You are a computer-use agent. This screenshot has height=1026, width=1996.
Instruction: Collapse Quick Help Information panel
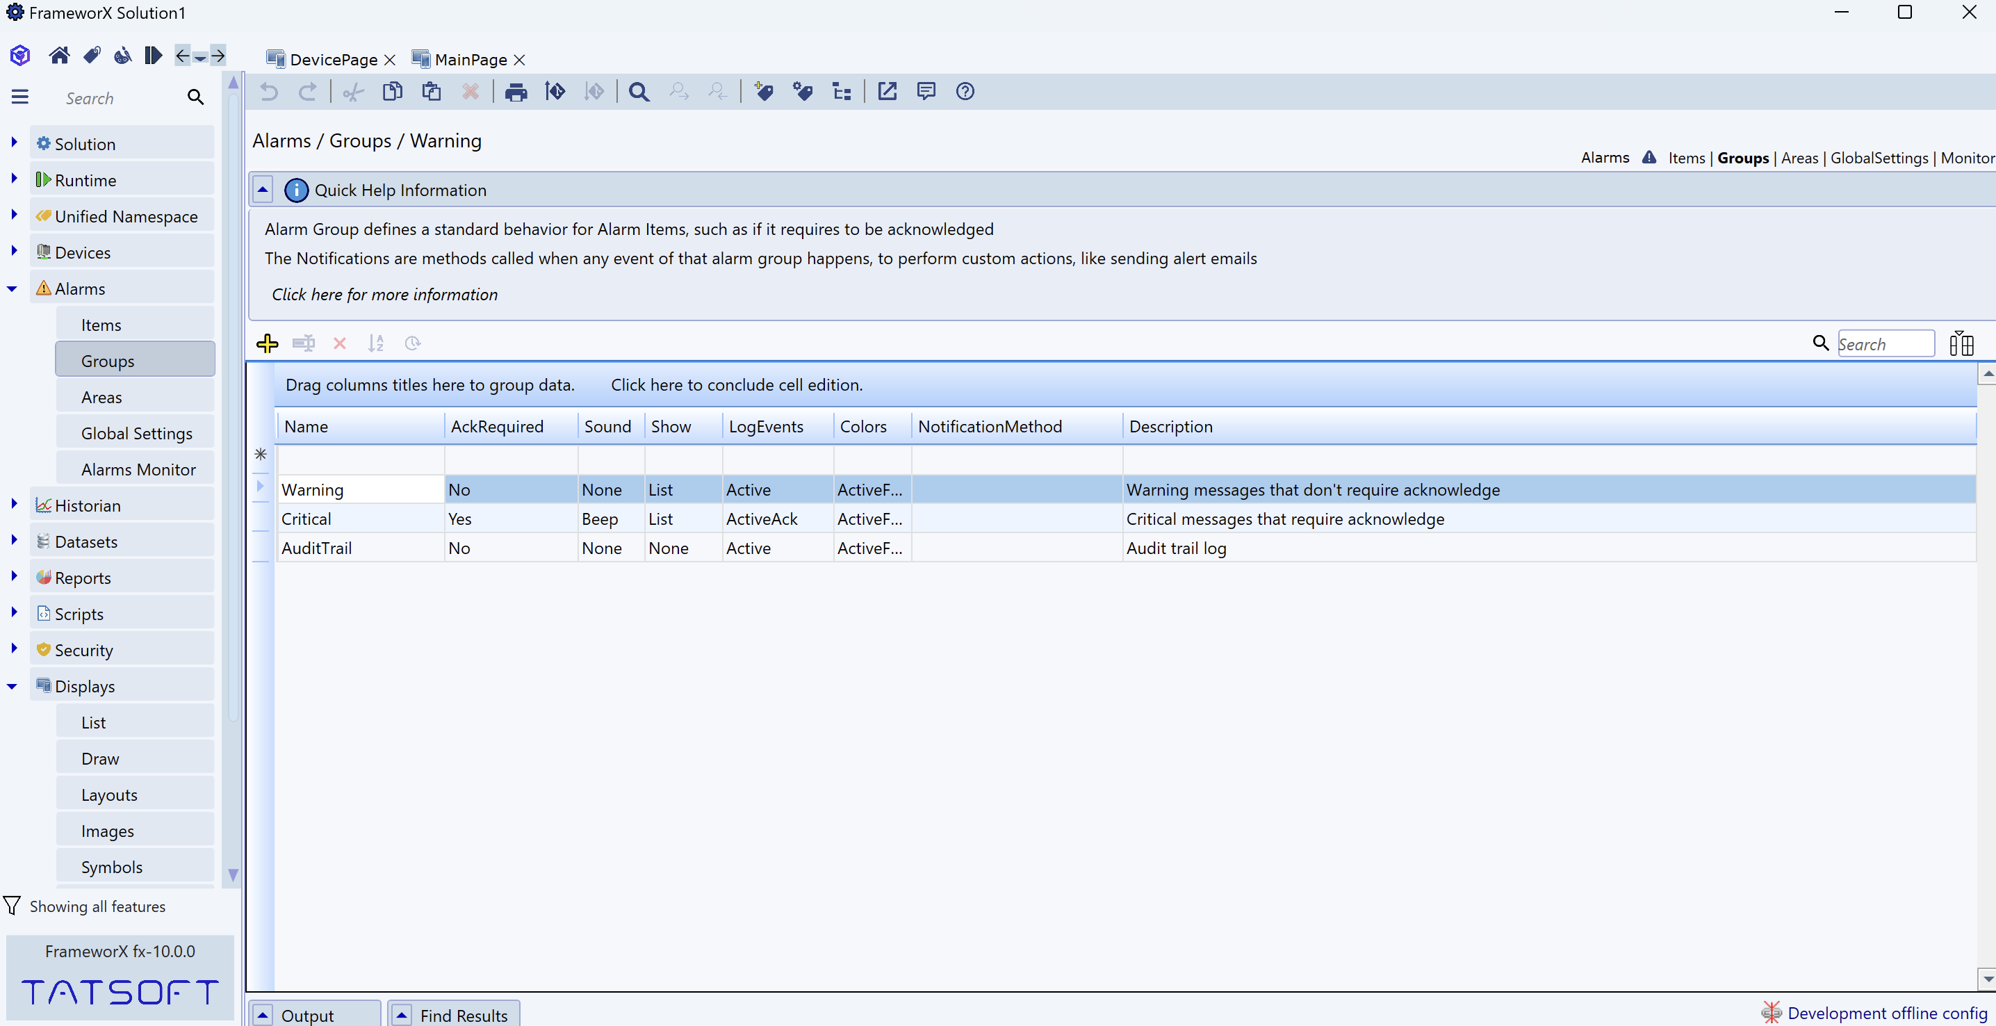(x=263, y=189)
